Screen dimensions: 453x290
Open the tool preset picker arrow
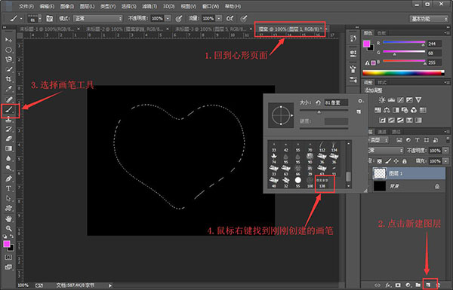[21, 18]
